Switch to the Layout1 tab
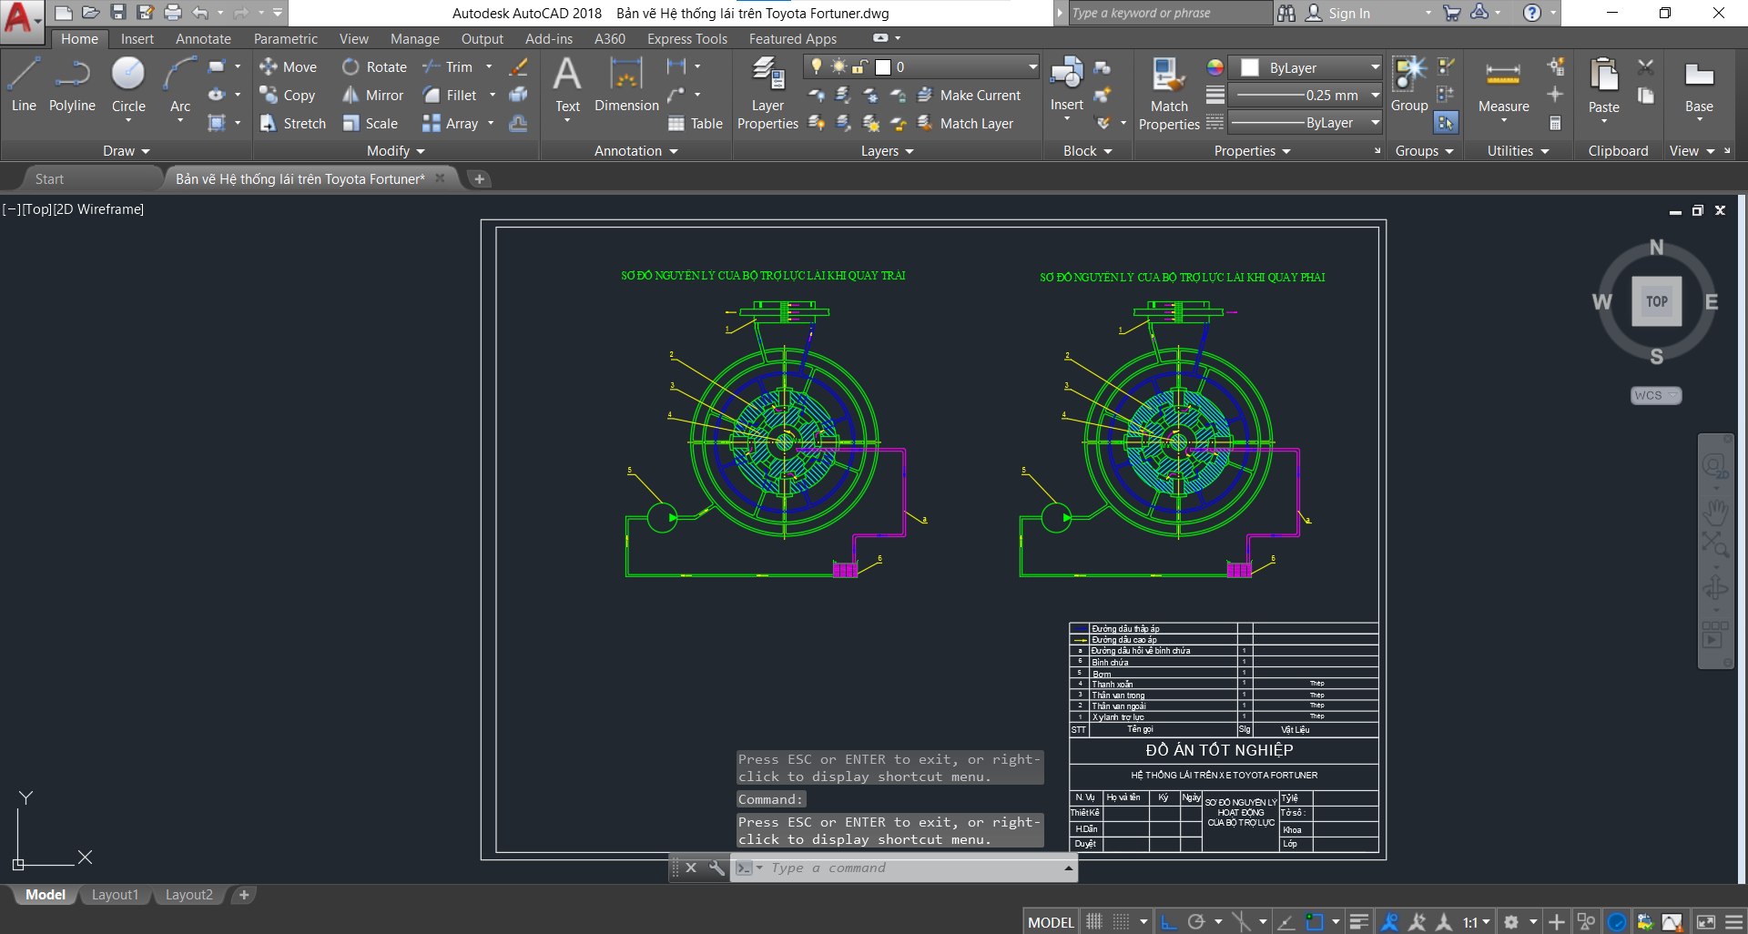The width and height of the screenshot is (1748, 934). point(115,895)
